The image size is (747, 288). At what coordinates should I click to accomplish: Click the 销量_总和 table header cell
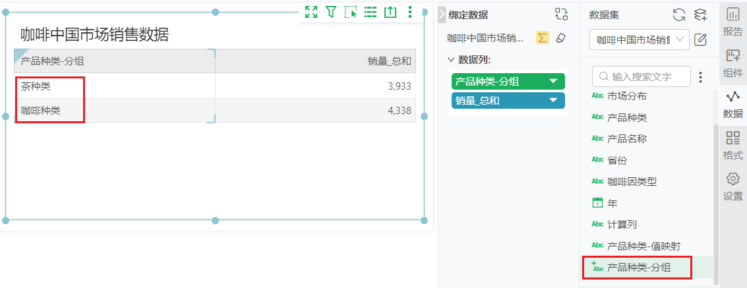(x=315, y=61)
